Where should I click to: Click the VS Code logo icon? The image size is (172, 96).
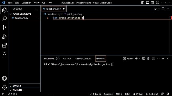click(3, 3)
